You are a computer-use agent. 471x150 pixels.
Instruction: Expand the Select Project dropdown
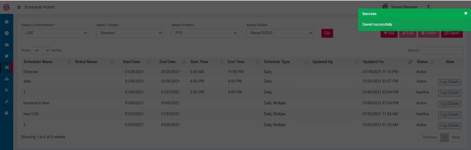pyautogui.click(x=205, y=33)
